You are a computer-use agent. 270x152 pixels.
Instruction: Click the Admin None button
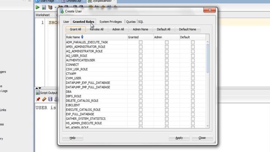[140, 29]
